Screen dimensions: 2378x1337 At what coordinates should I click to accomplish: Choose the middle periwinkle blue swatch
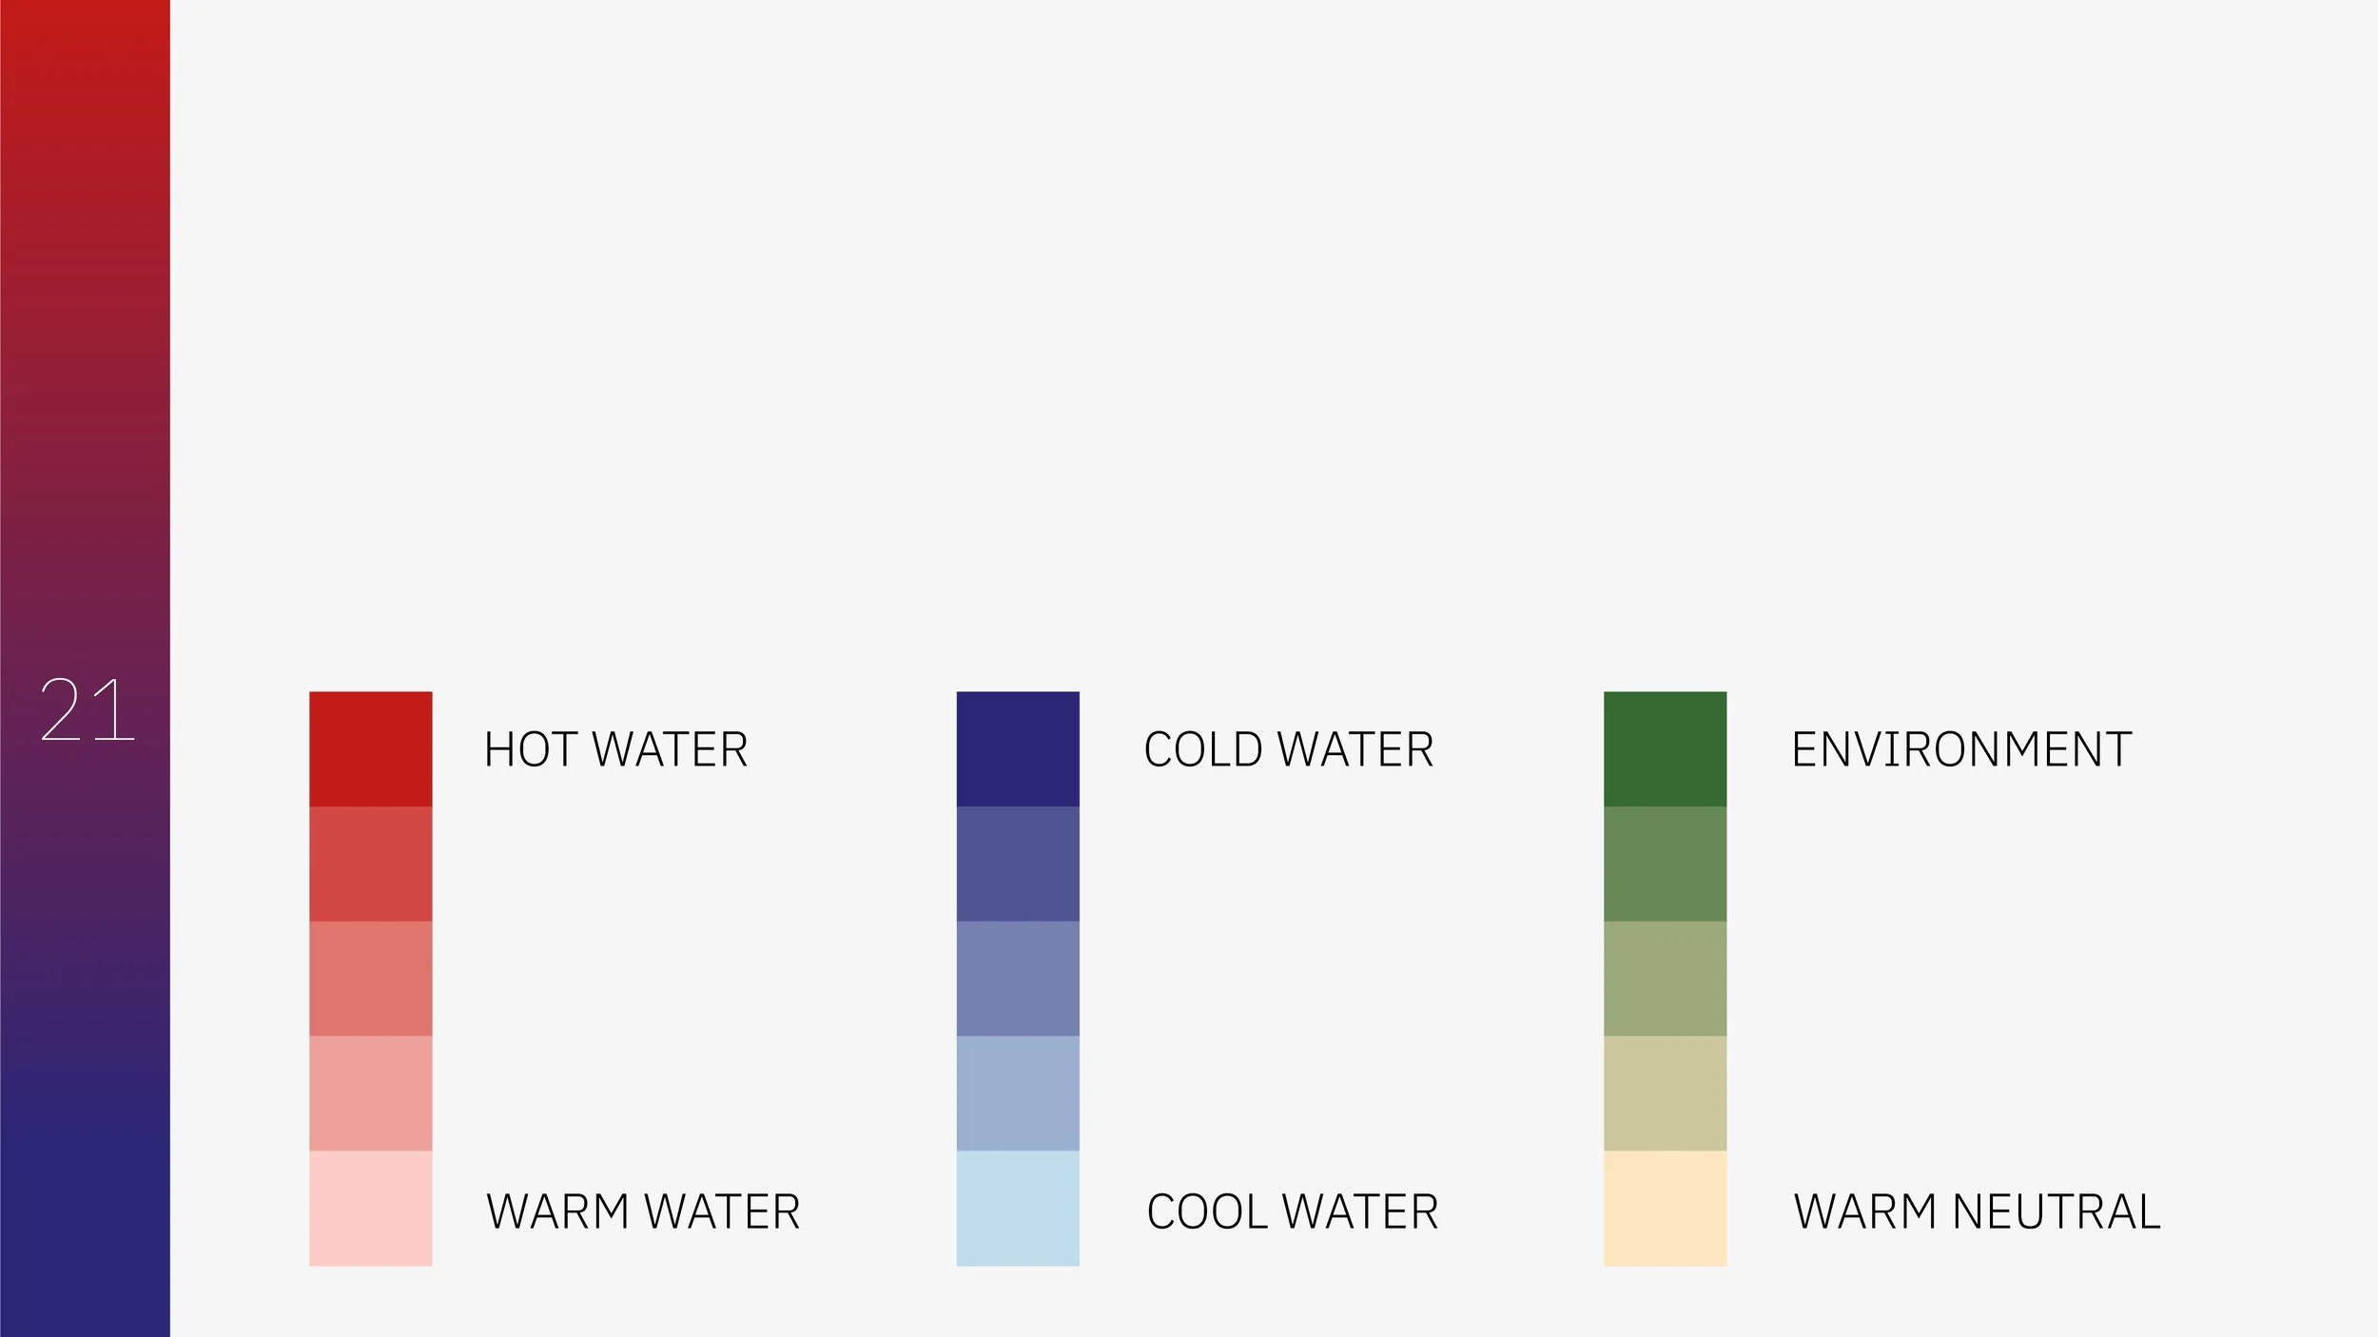pos(1018,979)
